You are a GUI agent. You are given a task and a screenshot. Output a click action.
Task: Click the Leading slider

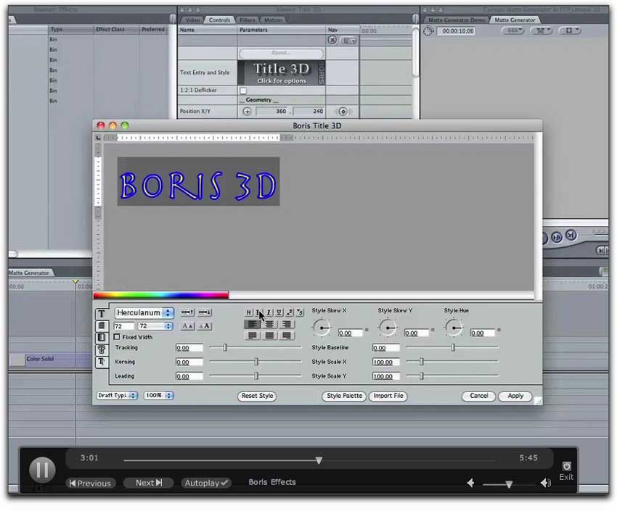[256, 376]
